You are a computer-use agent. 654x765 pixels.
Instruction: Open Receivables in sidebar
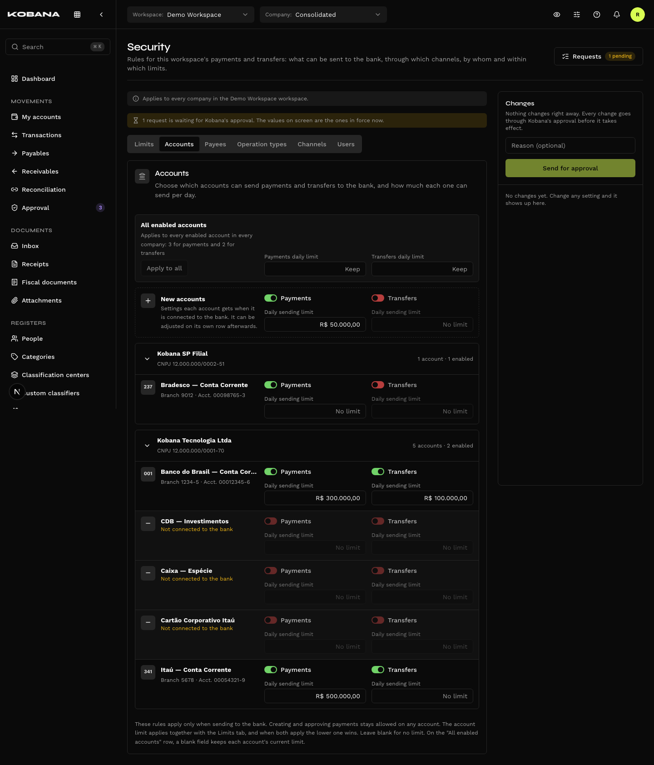(x=58, y=171)
